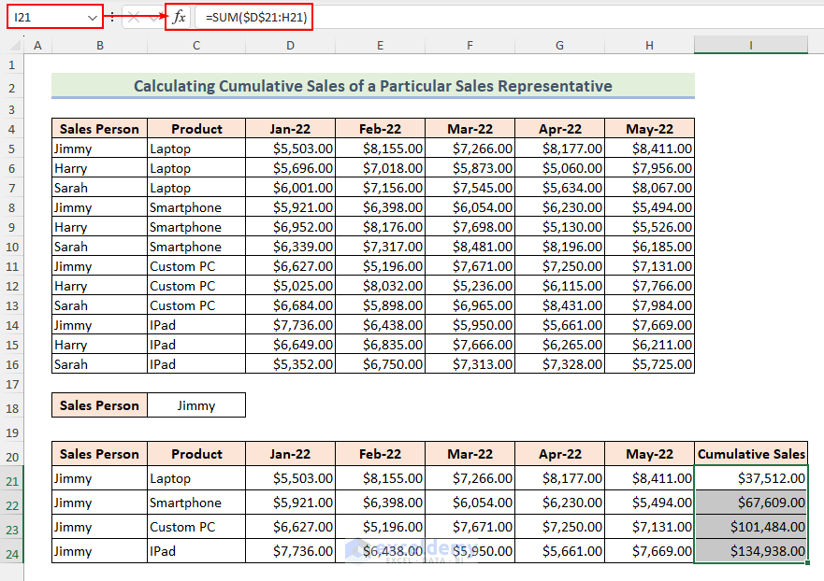The width and height of the screenshot is (824, 581).
Task: Click the 'Cumulative Sales' header
Action: pos(751,453)
